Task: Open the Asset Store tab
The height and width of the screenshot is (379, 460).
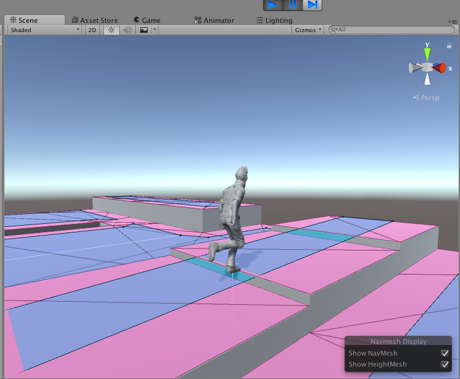Action: point(94,20)
